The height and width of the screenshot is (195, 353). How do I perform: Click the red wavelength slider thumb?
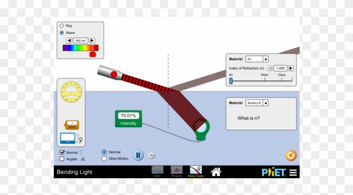[93, 54]
